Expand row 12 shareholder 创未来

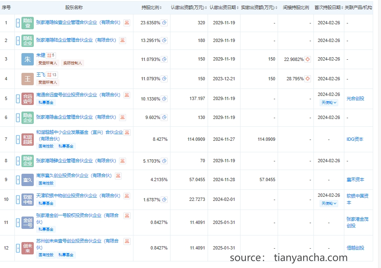click(18, 248)
